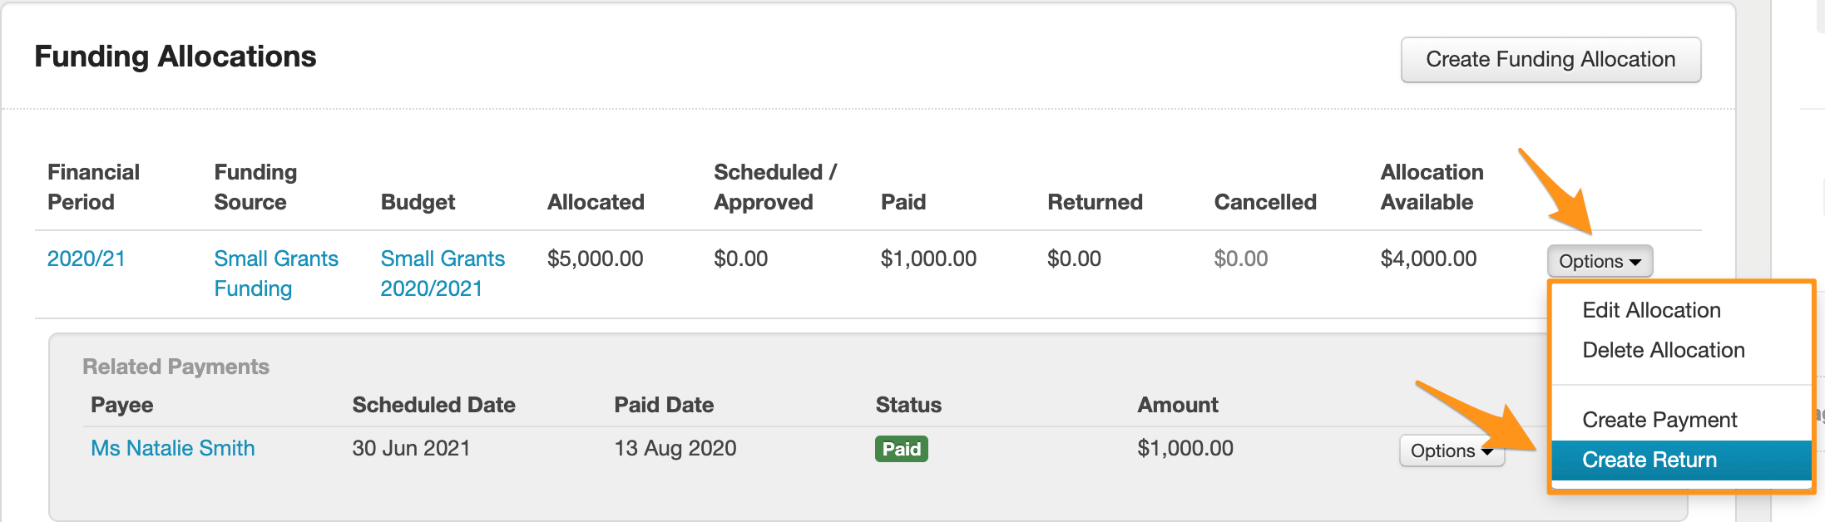Open the Small Grants Funding source link
This screenshot has height=522, width=1825.
click(275, 273)
